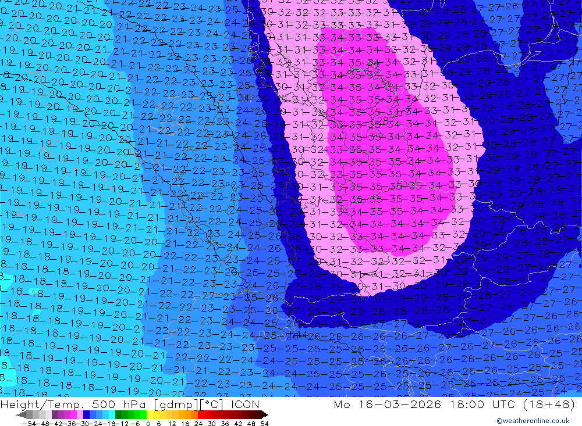Click the 544 height contour label

[299, 335]
